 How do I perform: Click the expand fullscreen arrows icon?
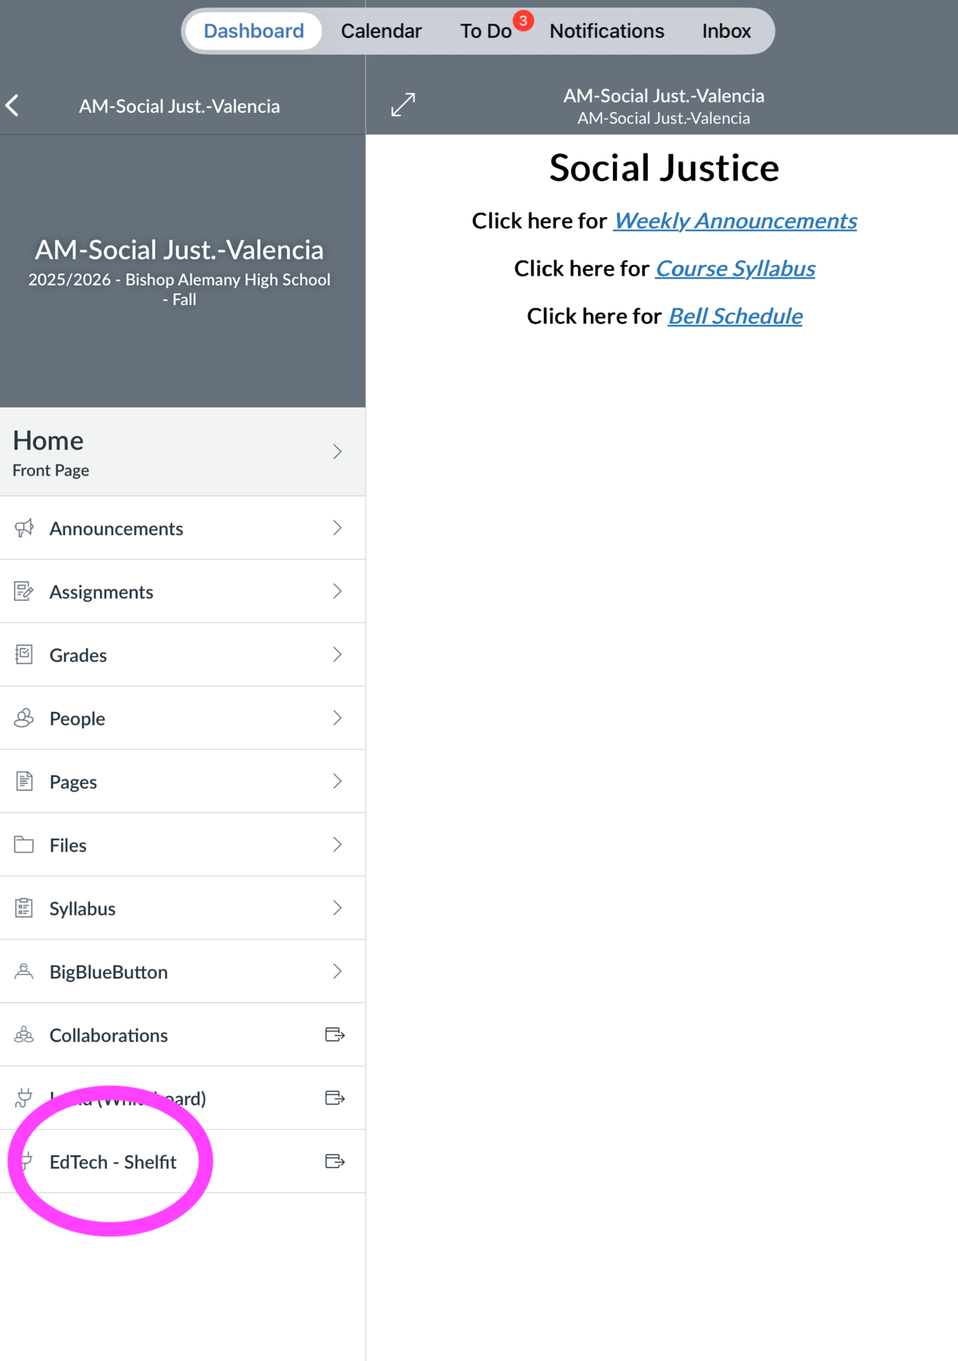[x=403, y=105]
